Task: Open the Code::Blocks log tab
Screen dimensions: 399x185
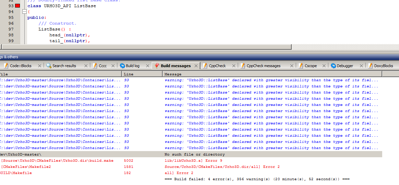Action: (x=21, y=66)
